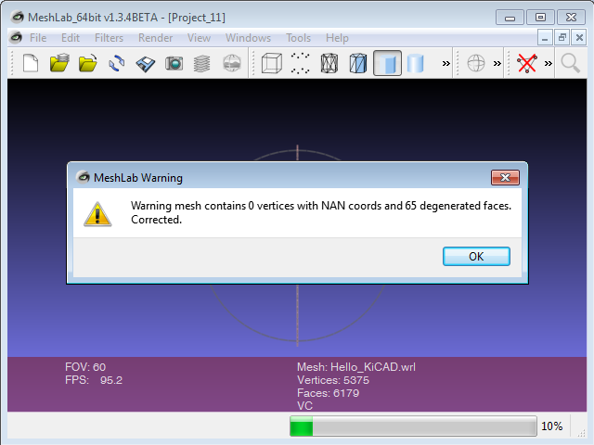
Task: Take a snapshot with the camera icon
Action: (x=174, y=63)
